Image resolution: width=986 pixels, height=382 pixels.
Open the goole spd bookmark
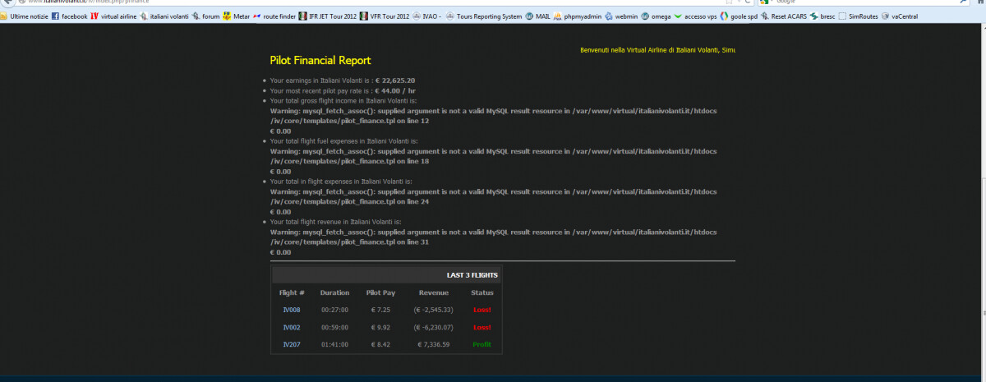point(738,16)
